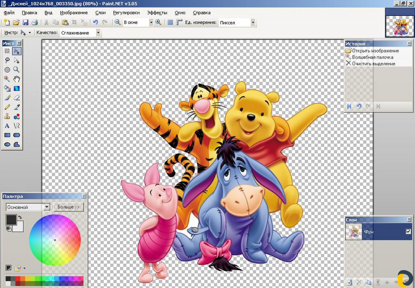Select the Ellipse shape tool
This screenshot has width=415, height=288.
[7, 144]
